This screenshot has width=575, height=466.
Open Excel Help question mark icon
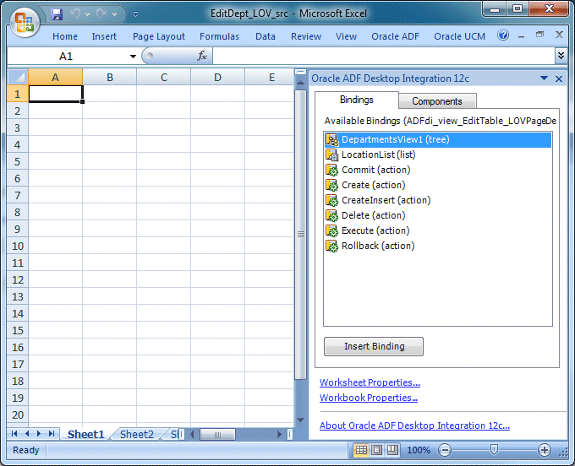click(x=503, y=35)
